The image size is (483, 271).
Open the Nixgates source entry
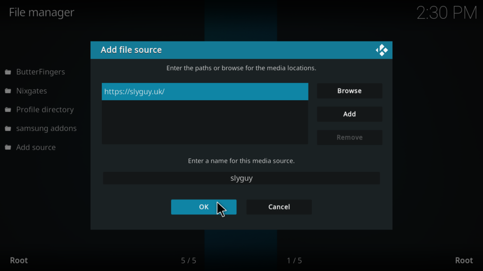tap(32, 91)
